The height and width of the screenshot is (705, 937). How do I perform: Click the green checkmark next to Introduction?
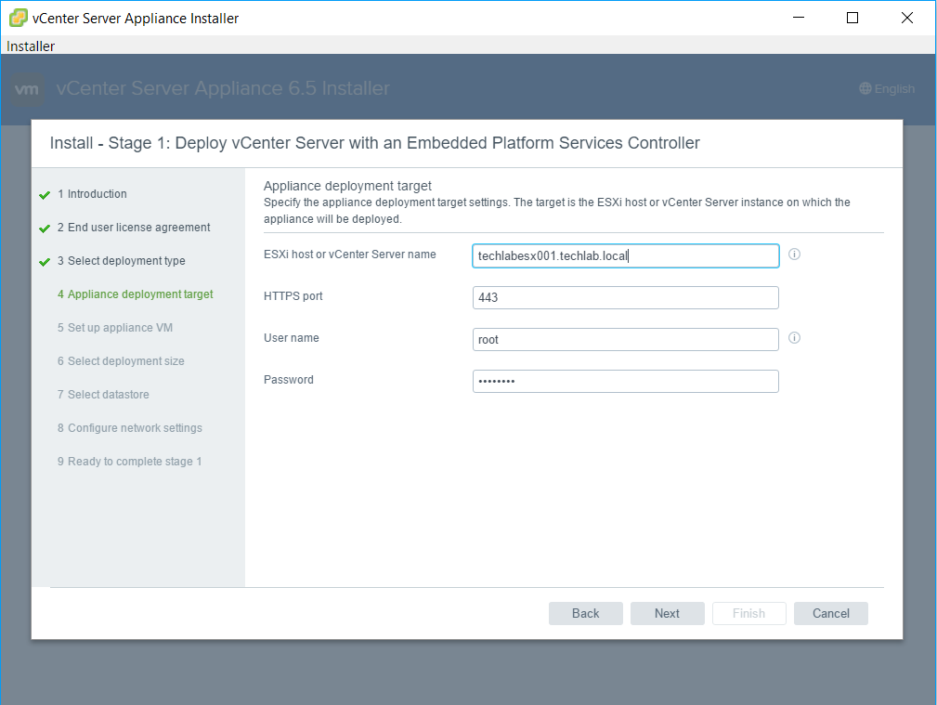click(x=45, y=195)
